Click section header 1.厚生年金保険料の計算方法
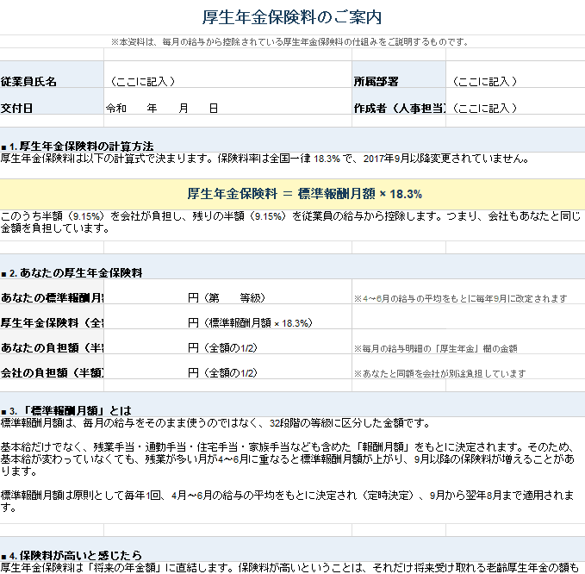 point(78,145)
